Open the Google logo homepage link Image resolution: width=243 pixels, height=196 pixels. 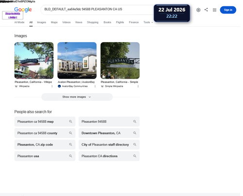click(x=23, y=10)
